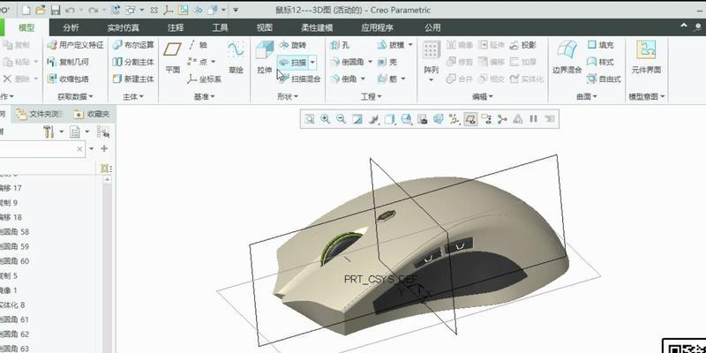Customize quick access toolbar dropdown arrow

[236, 10]
